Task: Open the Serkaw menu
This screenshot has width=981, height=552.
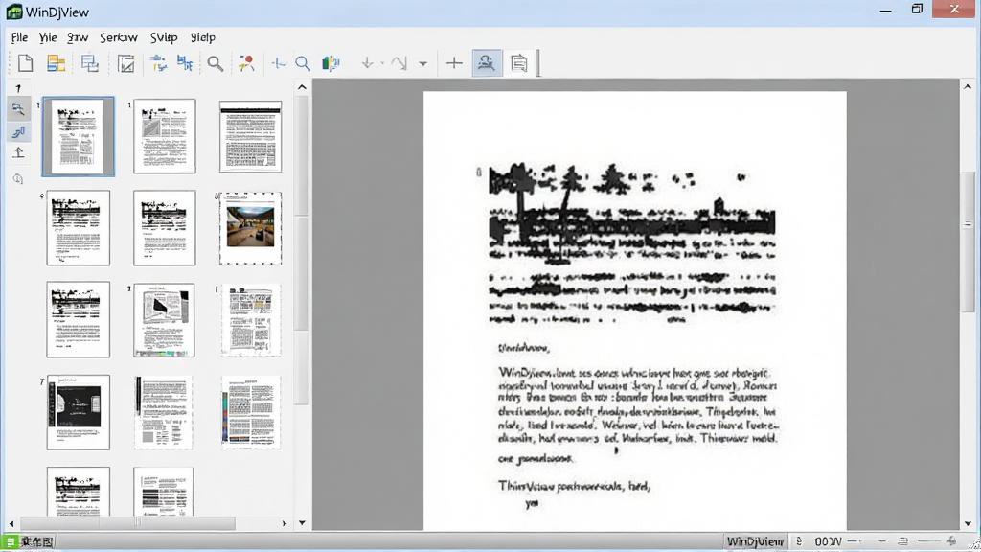Action: [x=118, y=37]
